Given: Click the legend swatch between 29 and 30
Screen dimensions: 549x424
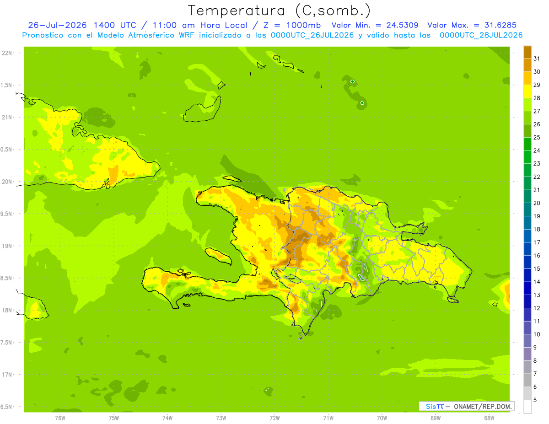Looking at the screenshot, I should [527, 78].
